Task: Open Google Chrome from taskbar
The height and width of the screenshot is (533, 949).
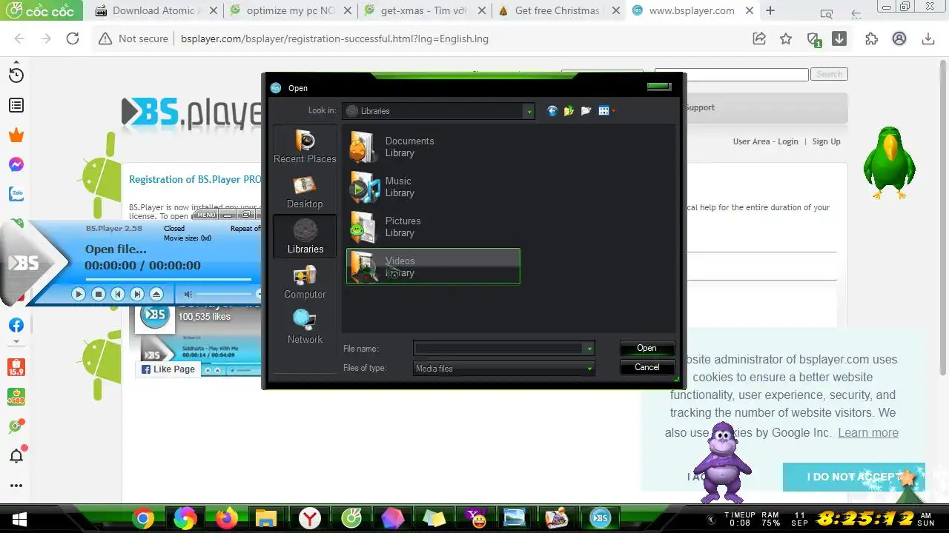Action: click(x=143, y=518)
